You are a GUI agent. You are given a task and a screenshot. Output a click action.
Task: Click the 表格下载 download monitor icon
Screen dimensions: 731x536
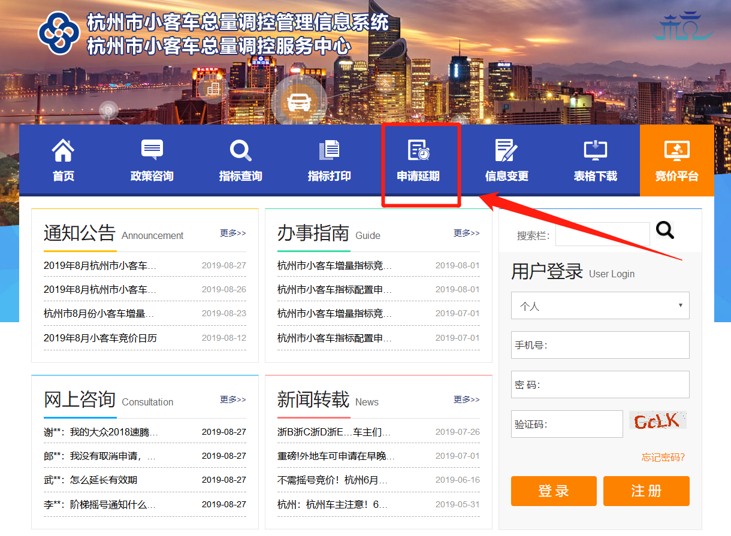pyautogui.click(x=595, y=150)
